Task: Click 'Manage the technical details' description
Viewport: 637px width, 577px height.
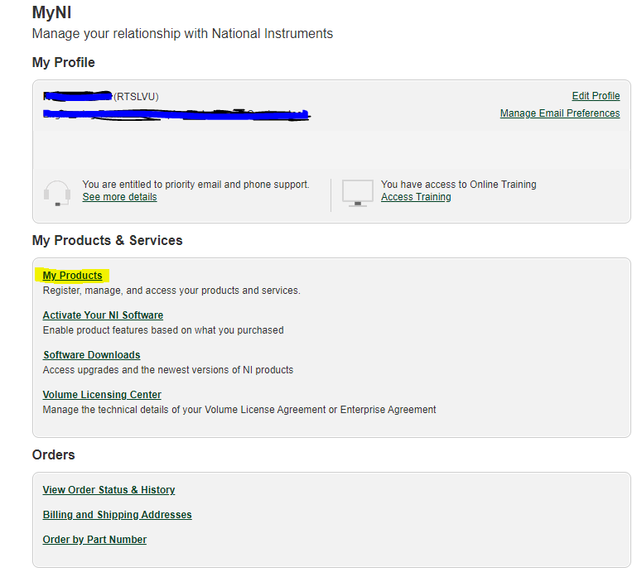Action: tap(239, 410)
